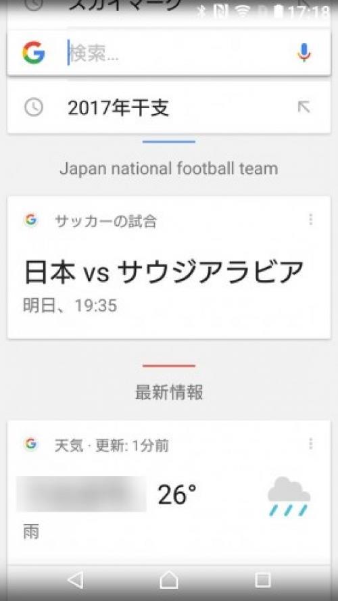Tap the rain cloud weather icon
This screenshot has height=601, width=338.
coord(289,496)
